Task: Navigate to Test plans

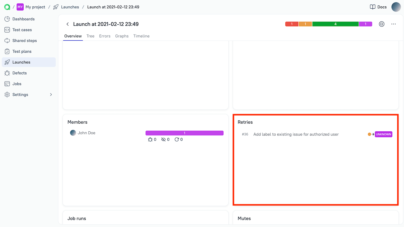Action: [x=22, y=51]
